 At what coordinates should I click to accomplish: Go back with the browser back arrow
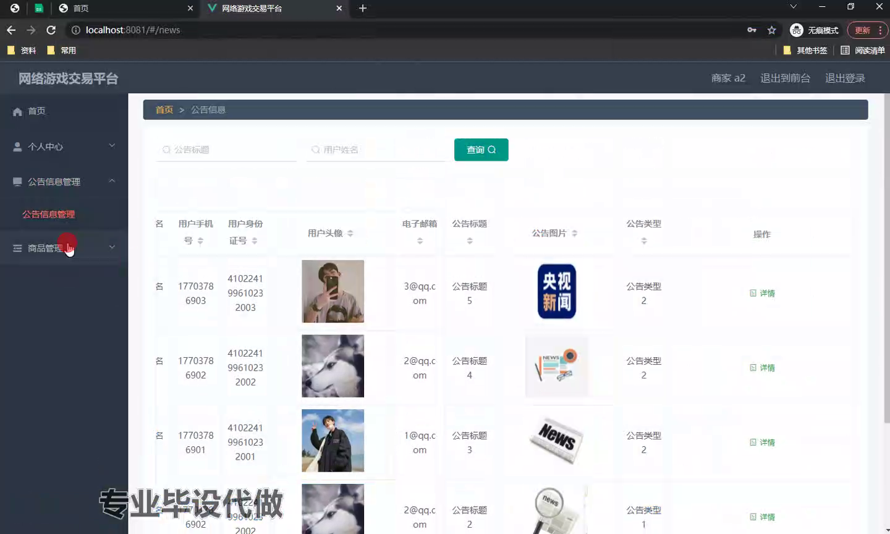pos(11,30)
